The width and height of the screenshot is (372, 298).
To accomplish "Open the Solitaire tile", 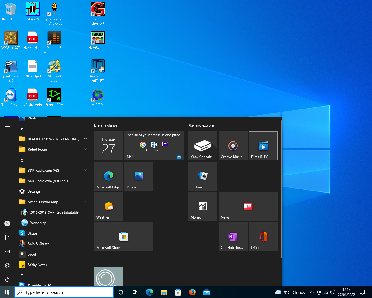I will click(x=203, y=176).
